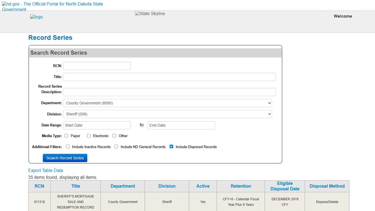
Task: Click the Welcome menu item
Action: coord(343,16)
